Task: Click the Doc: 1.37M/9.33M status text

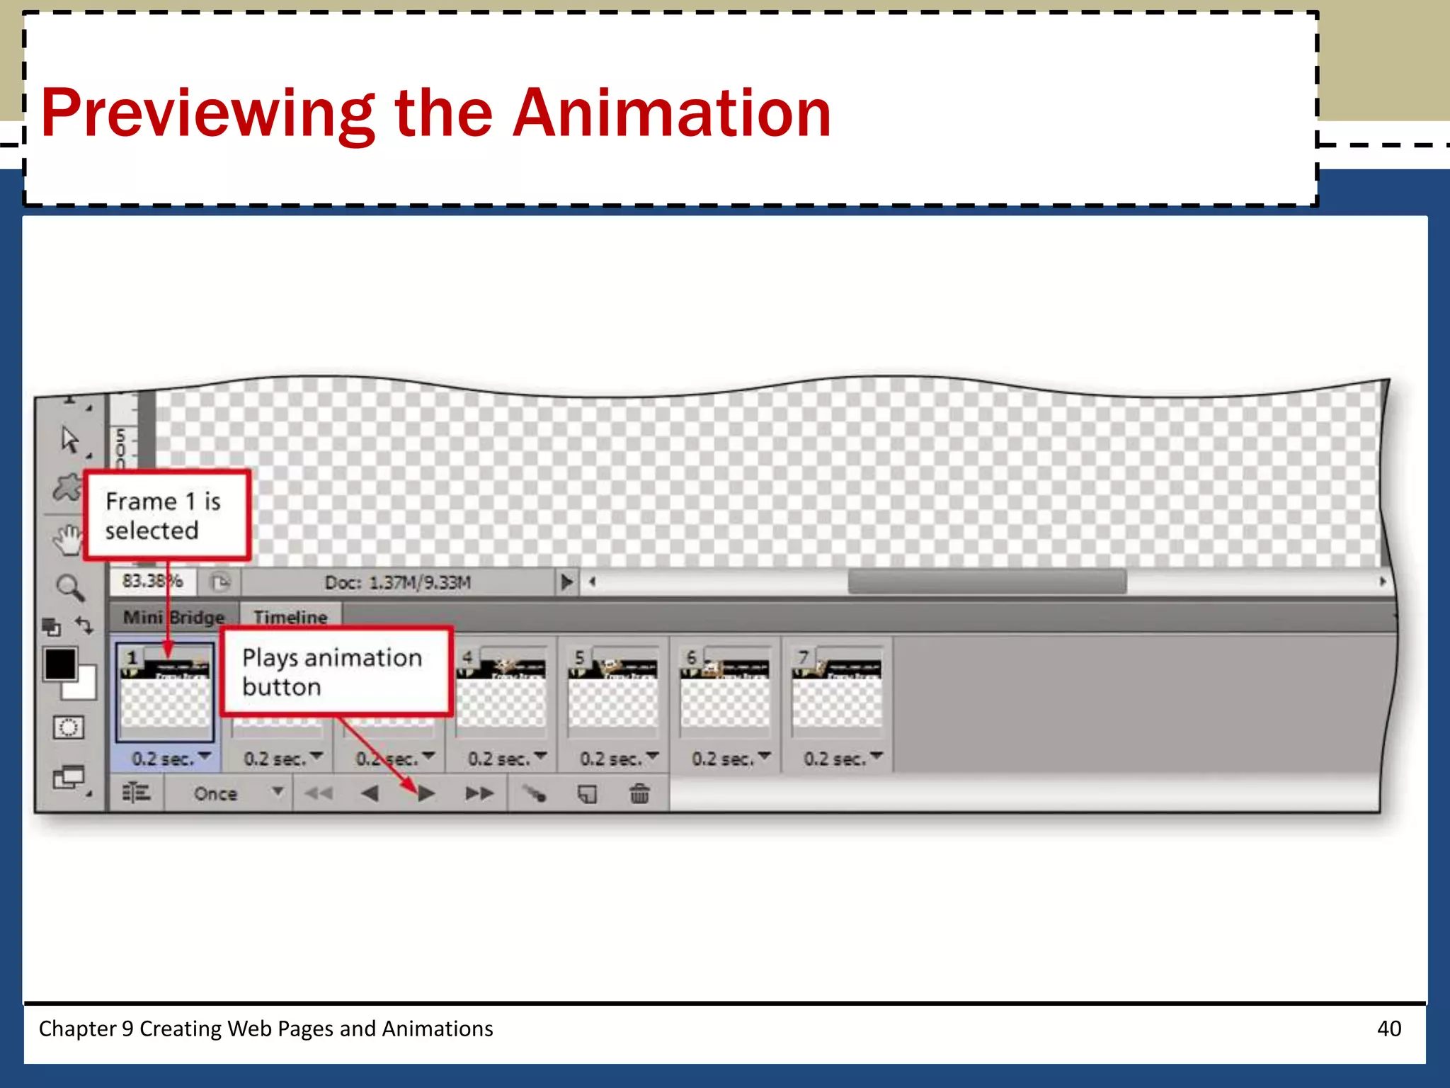Action: coord(397,582)
